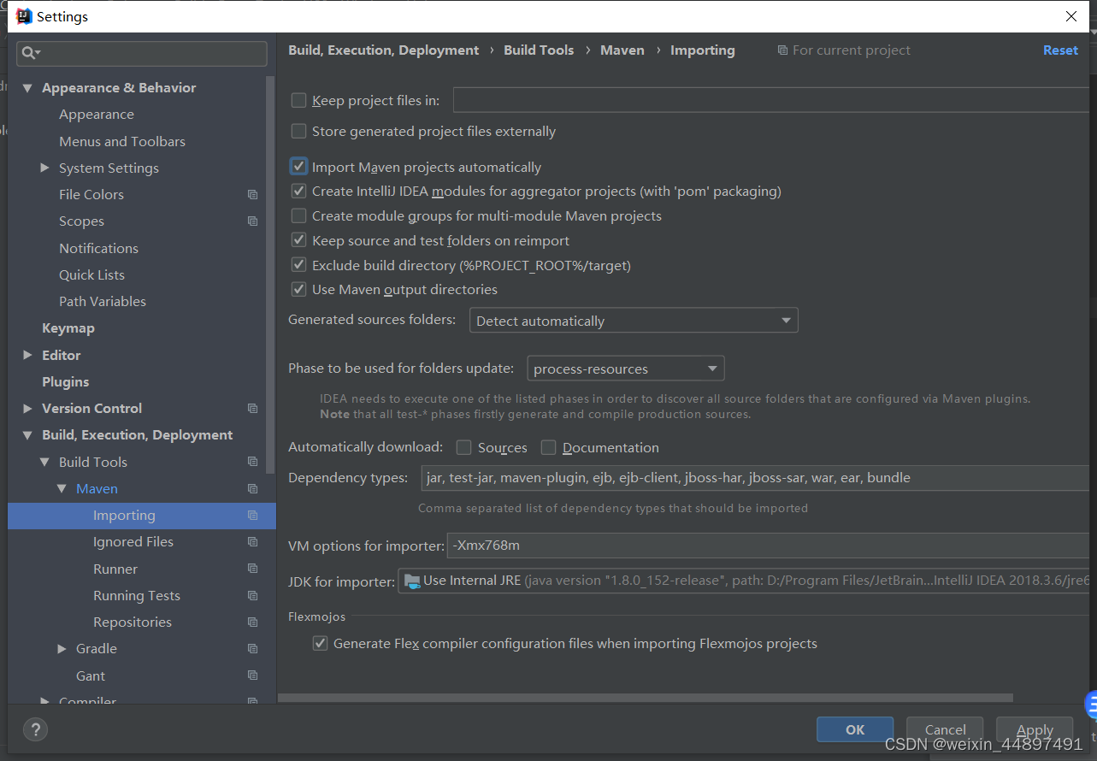Screen dimensions: 1097x761
Task: Enable automatic download of Sources
Action: pos(463,447)
